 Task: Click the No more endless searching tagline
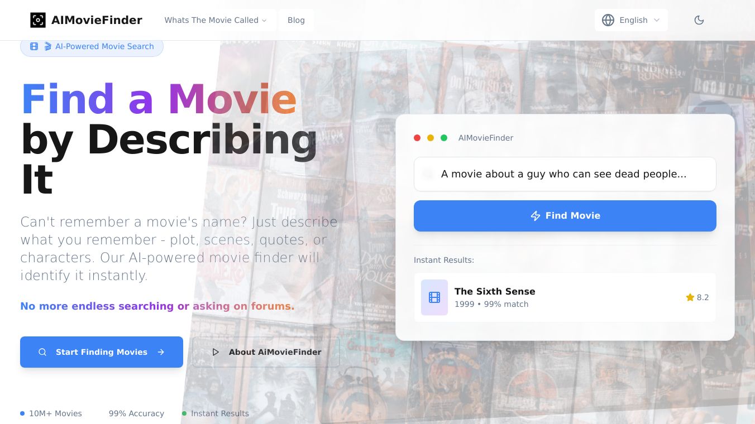(x=157, y=306)
